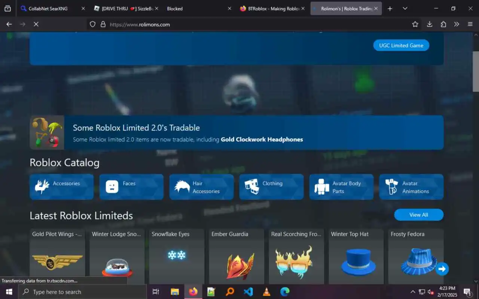This screenshot has width=479, height=299.
Task: Open a new browser tab
Action: [390, 8]
